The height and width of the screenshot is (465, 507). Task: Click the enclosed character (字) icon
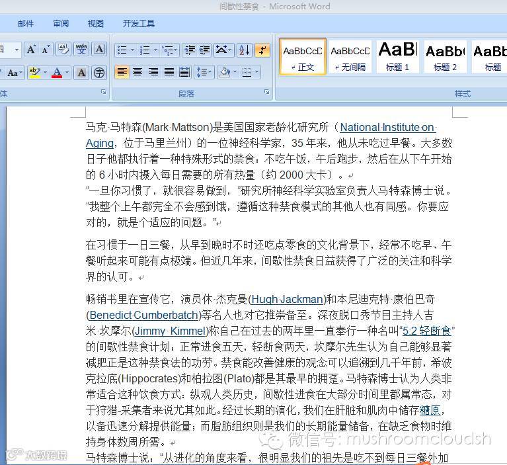click(x=99, y=73)
